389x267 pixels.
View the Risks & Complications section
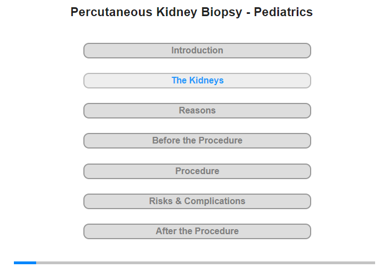pos(197,201)
